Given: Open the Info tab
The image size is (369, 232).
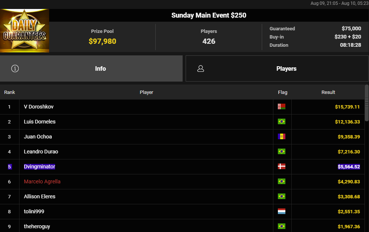Looking at the screenshot, I should [x=91, y=68].
